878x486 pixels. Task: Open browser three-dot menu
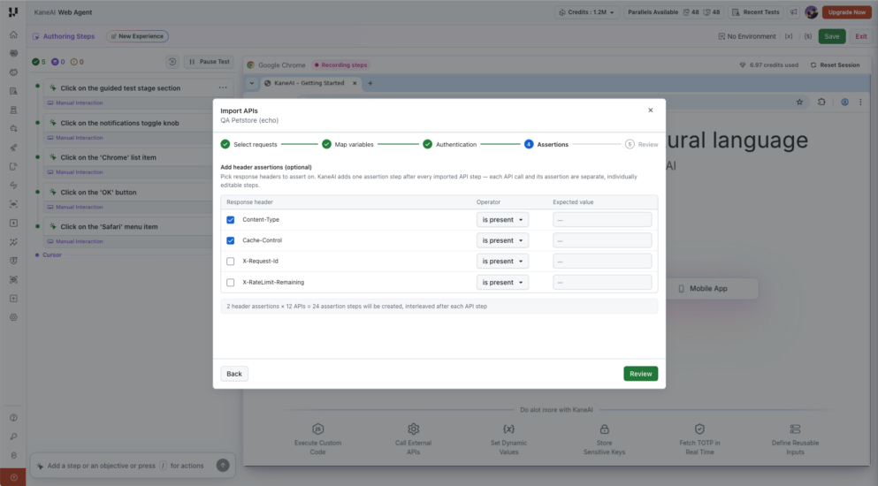click(x=860, y=102)
